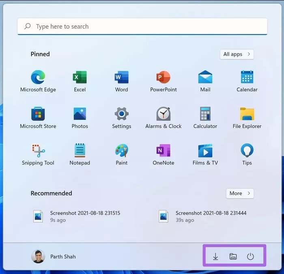Click file icon of Screenshot 231444

pyautogui.click(x=164, y=216)
